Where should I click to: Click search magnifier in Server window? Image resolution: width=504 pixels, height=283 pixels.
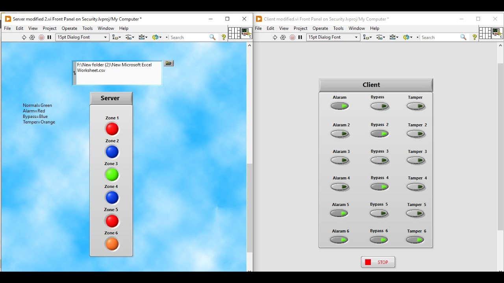click(x=213, y=37)
